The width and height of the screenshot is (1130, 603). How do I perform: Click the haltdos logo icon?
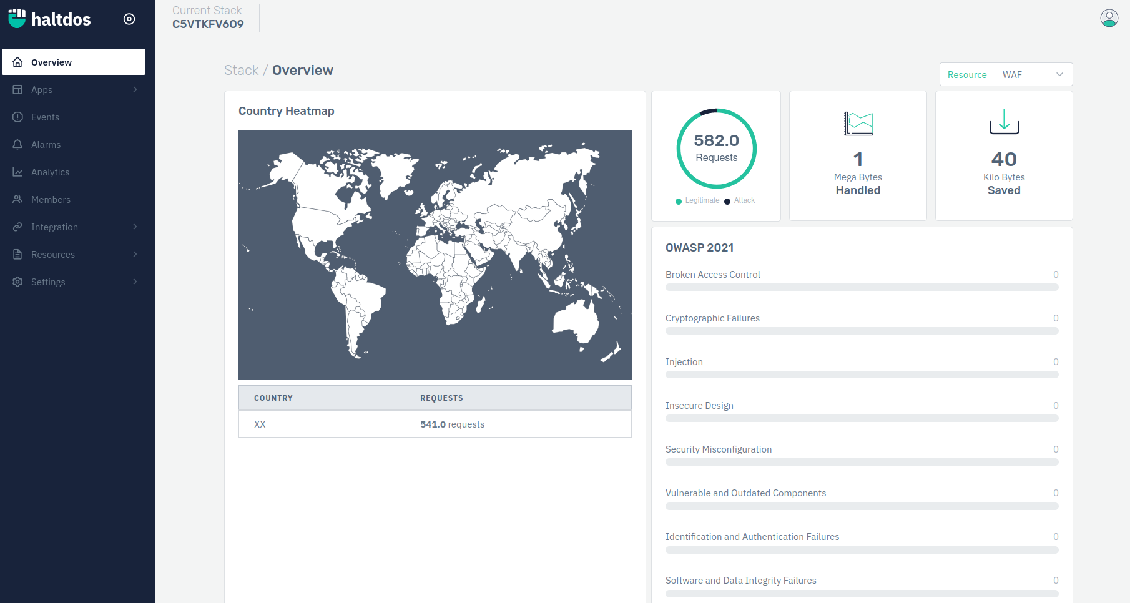coord(17,19)
